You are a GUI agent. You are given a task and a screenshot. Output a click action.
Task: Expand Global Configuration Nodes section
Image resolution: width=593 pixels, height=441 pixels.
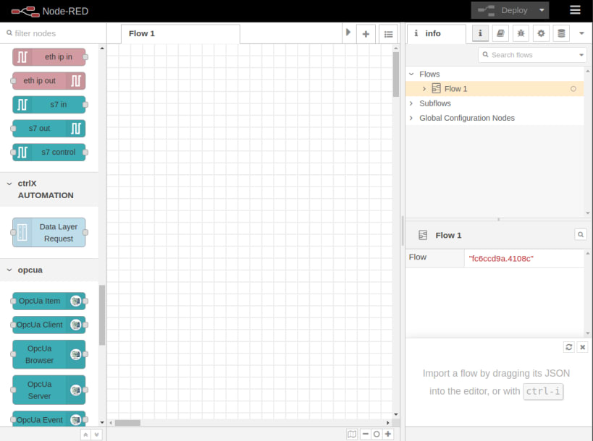(411, 118)
